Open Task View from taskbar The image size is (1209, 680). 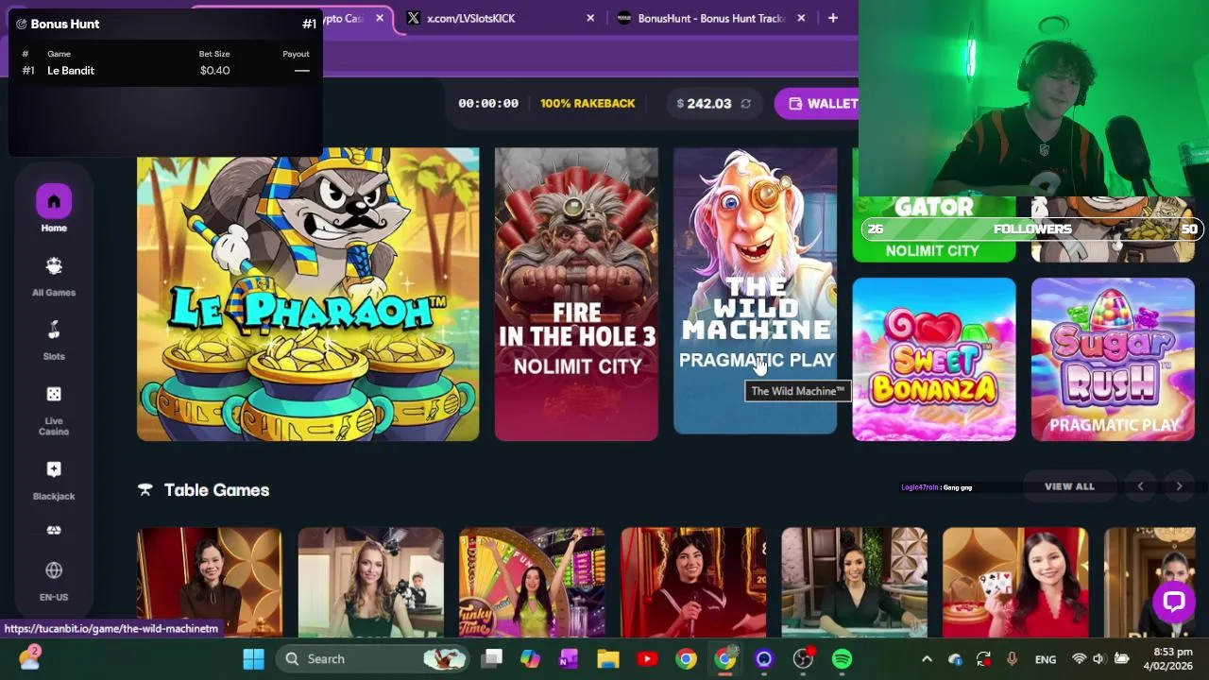point(492,659)
